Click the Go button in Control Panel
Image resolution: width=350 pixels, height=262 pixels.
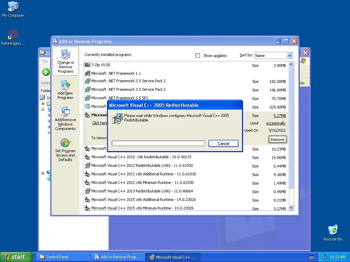click(302, 83)
